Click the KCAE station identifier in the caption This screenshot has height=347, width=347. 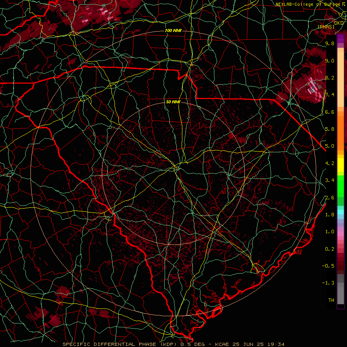222,344
